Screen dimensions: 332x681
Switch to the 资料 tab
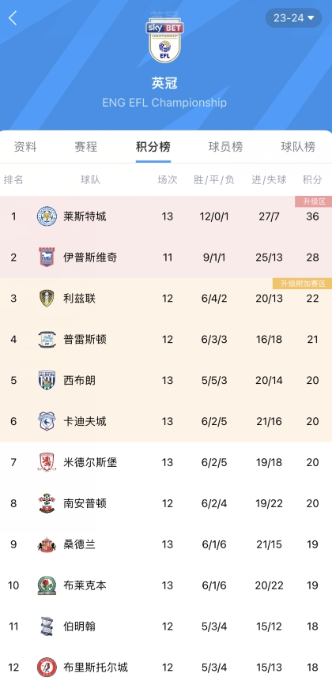25,147
